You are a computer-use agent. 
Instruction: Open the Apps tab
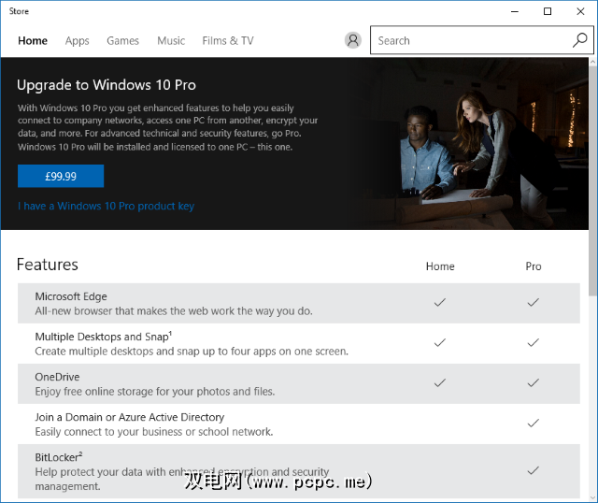click(78, 41)
